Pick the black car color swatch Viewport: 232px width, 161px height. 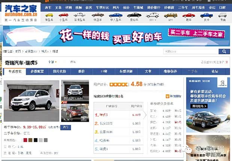pos(36,140)
